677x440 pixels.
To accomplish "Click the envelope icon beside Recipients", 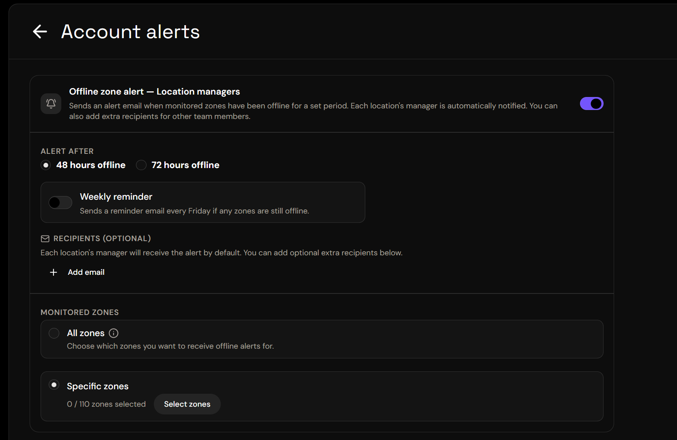I will click(x=45, y=239).
